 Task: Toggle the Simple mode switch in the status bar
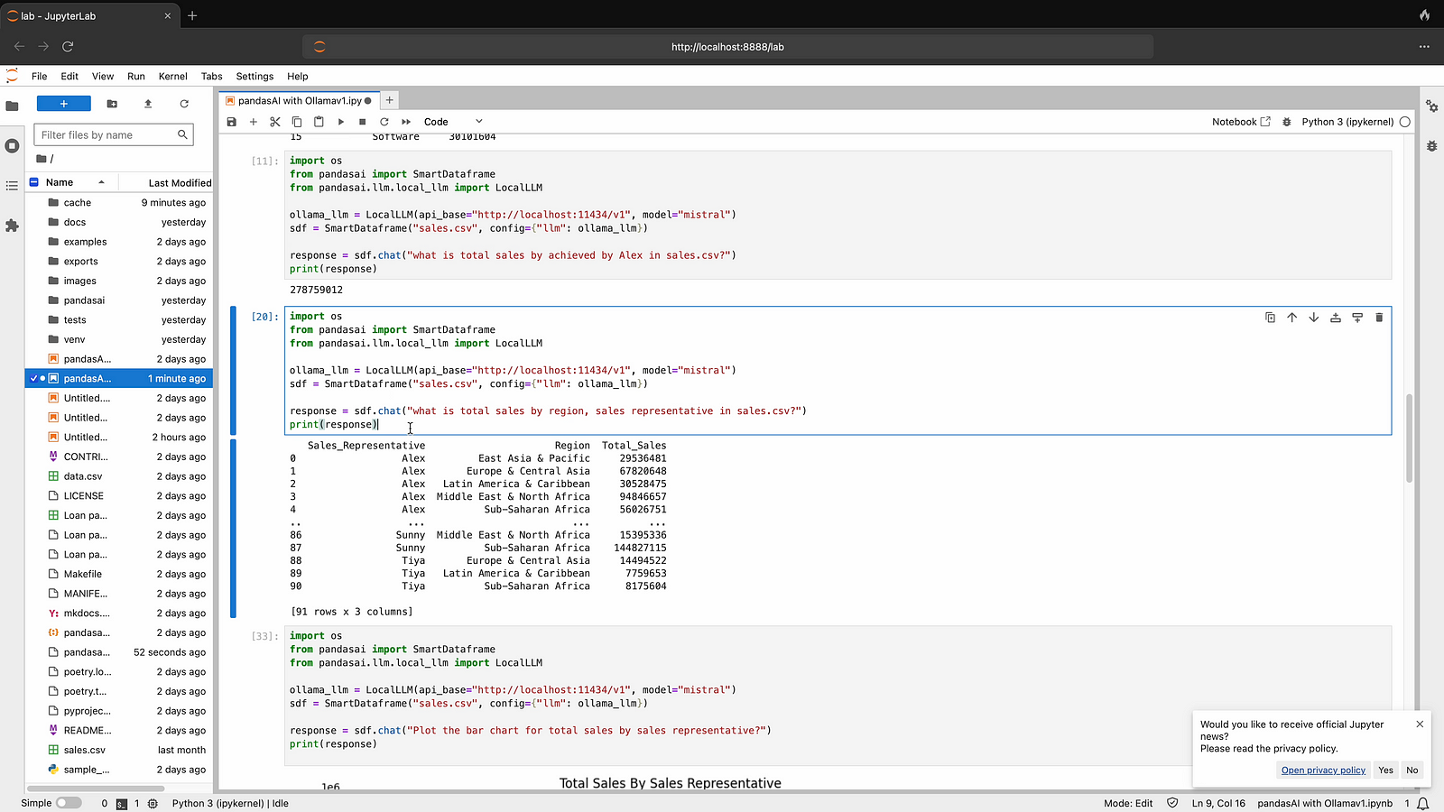click(68, 803)
